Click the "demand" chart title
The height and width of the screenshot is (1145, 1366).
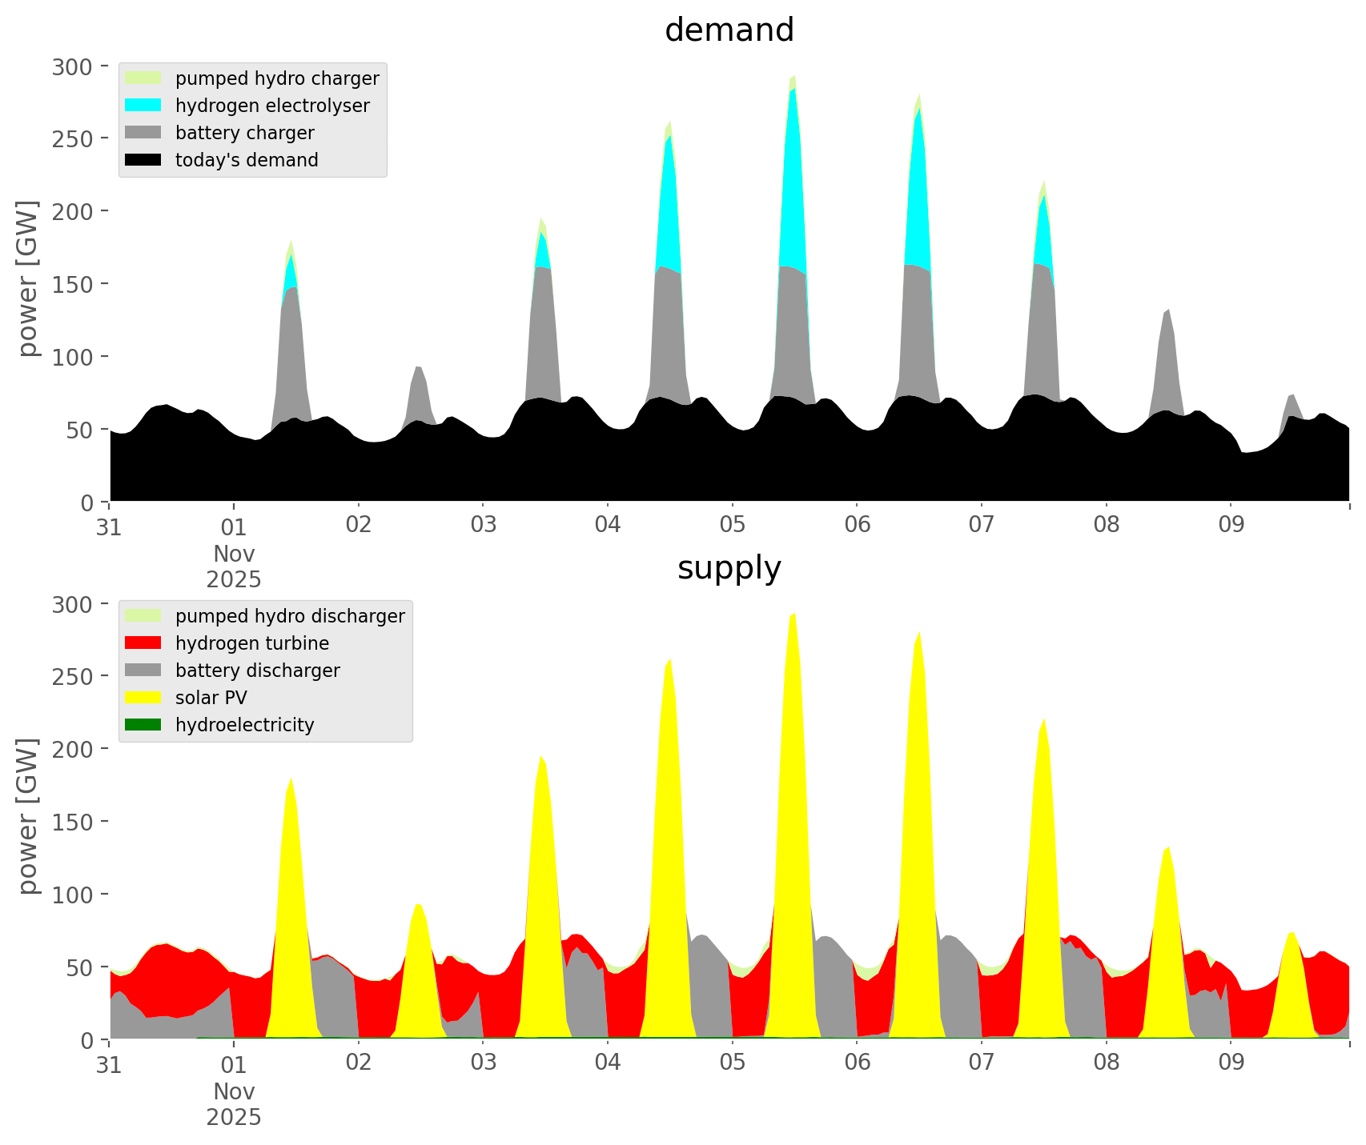coord(729,30)
